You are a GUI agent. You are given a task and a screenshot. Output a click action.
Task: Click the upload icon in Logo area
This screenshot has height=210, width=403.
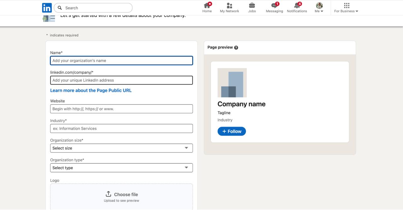pyautogui.click(x=108, y=194)
